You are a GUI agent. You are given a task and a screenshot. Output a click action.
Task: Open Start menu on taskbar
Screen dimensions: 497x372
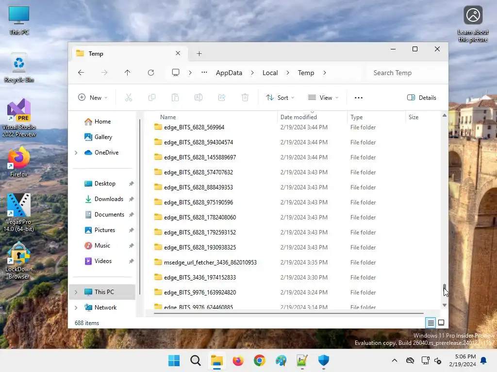(174, 360)
